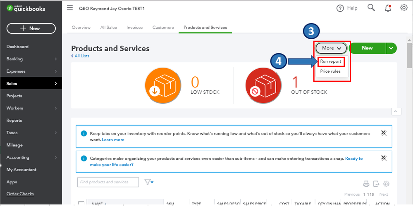Click the Help text label
413x206 pixels.
[352, 8]
